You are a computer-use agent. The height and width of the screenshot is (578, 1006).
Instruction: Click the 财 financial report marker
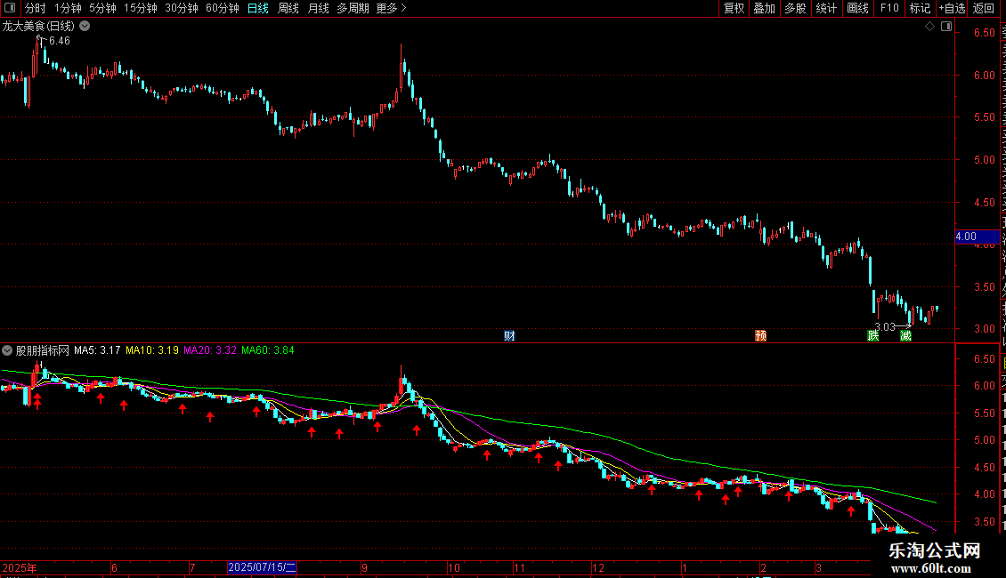509,336
